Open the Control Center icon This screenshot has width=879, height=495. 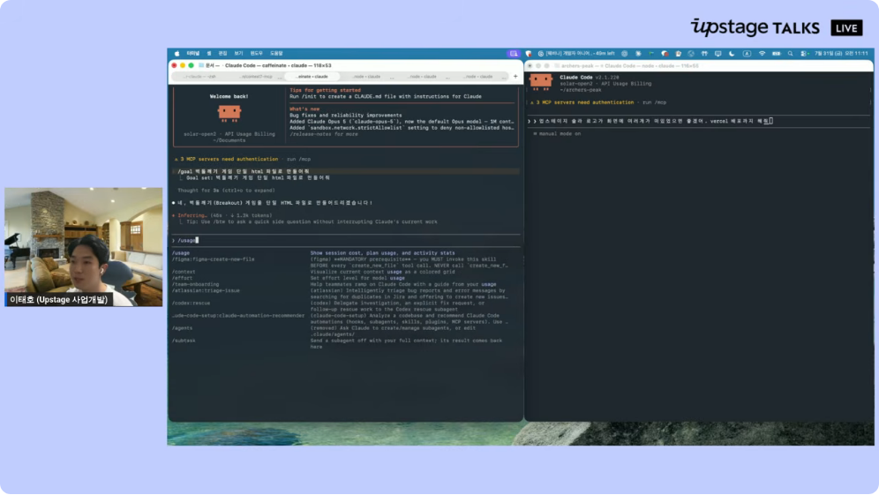(804, 54)
